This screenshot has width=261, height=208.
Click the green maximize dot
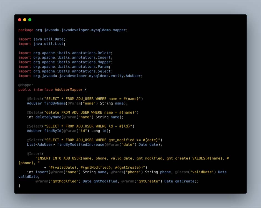pos(30,20)
